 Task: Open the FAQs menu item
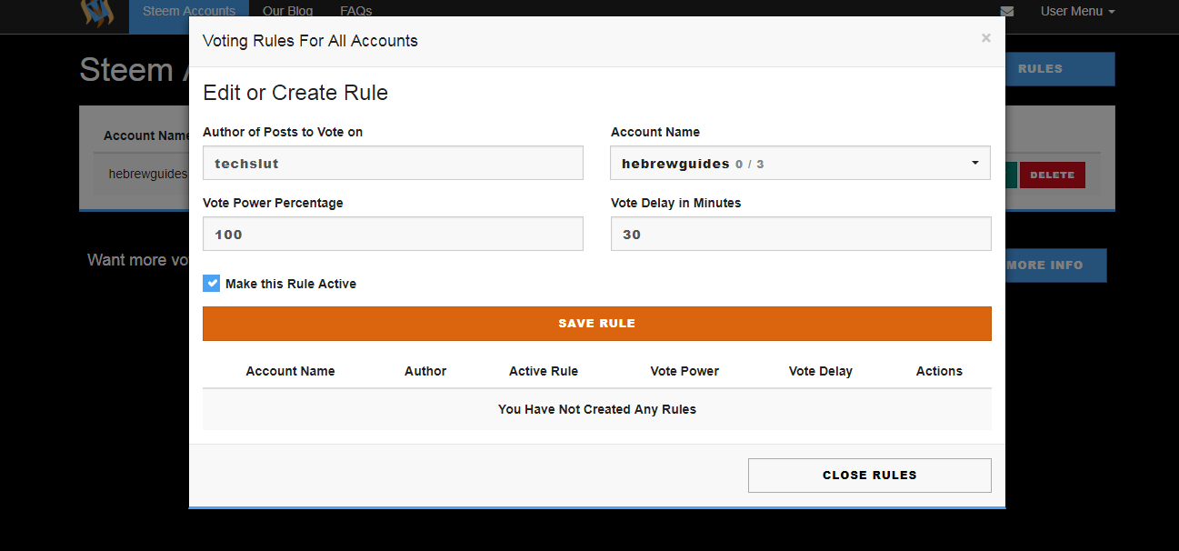(x=355, y=12)
